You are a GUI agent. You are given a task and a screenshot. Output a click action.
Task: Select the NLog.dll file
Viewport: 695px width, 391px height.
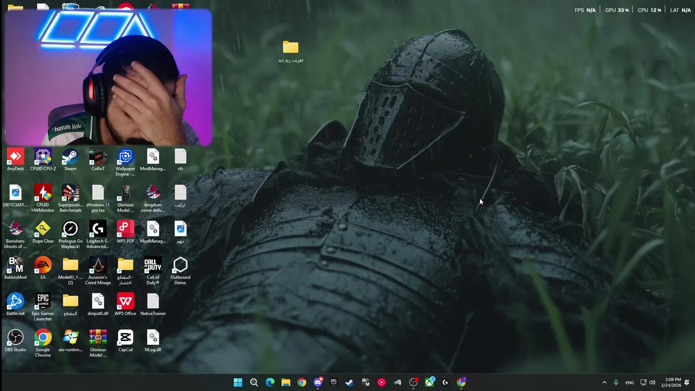153,341
